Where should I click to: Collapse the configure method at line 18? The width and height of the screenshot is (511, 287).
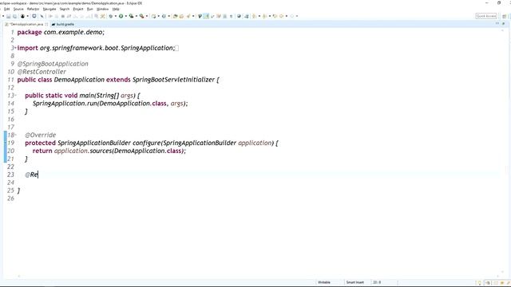coord(15,135)
